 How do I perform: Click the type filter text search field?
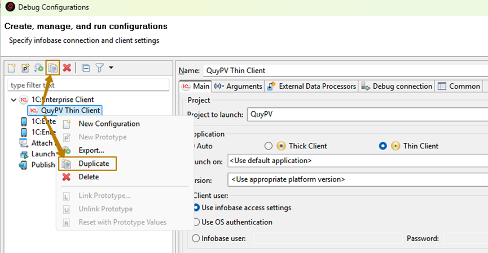pyautogui.click(x=88, y=85)
